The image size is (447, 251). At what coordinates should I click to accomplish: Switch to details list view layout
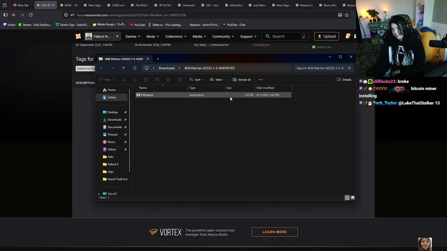[347, 198]
